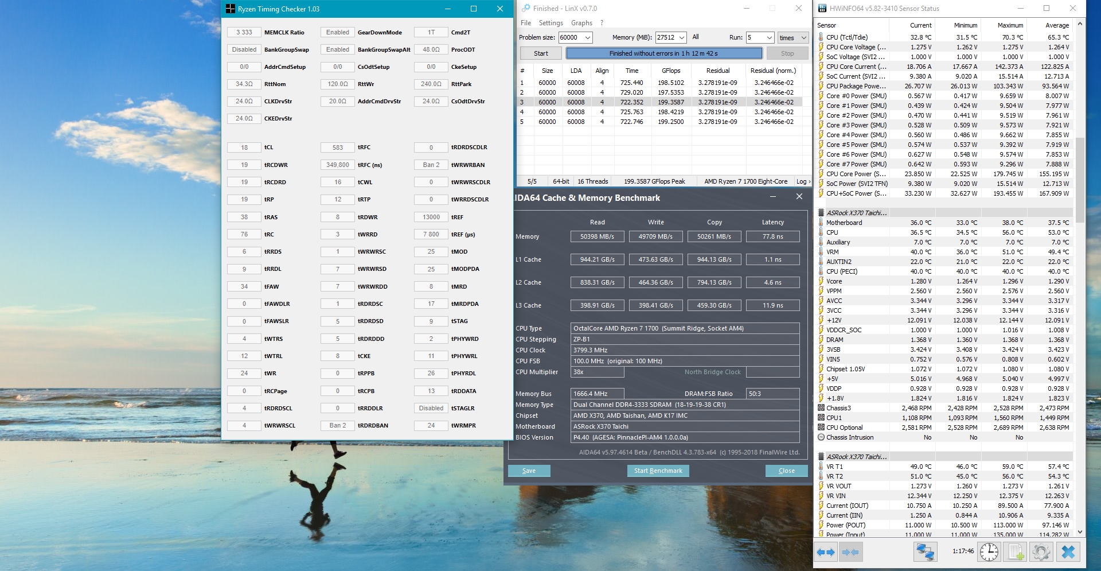Click the blue X close-sensors icon
Screen dimensions: 1101x571
point(1068,552)
